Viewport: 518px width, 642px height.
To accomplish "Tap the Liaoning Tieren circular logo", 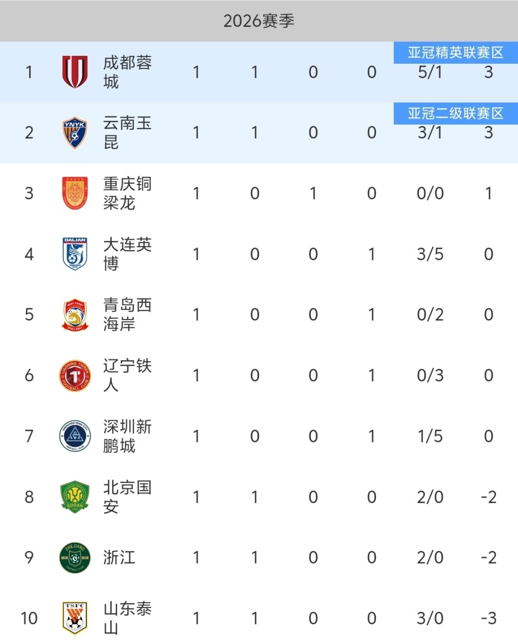I will click(74, 375).
